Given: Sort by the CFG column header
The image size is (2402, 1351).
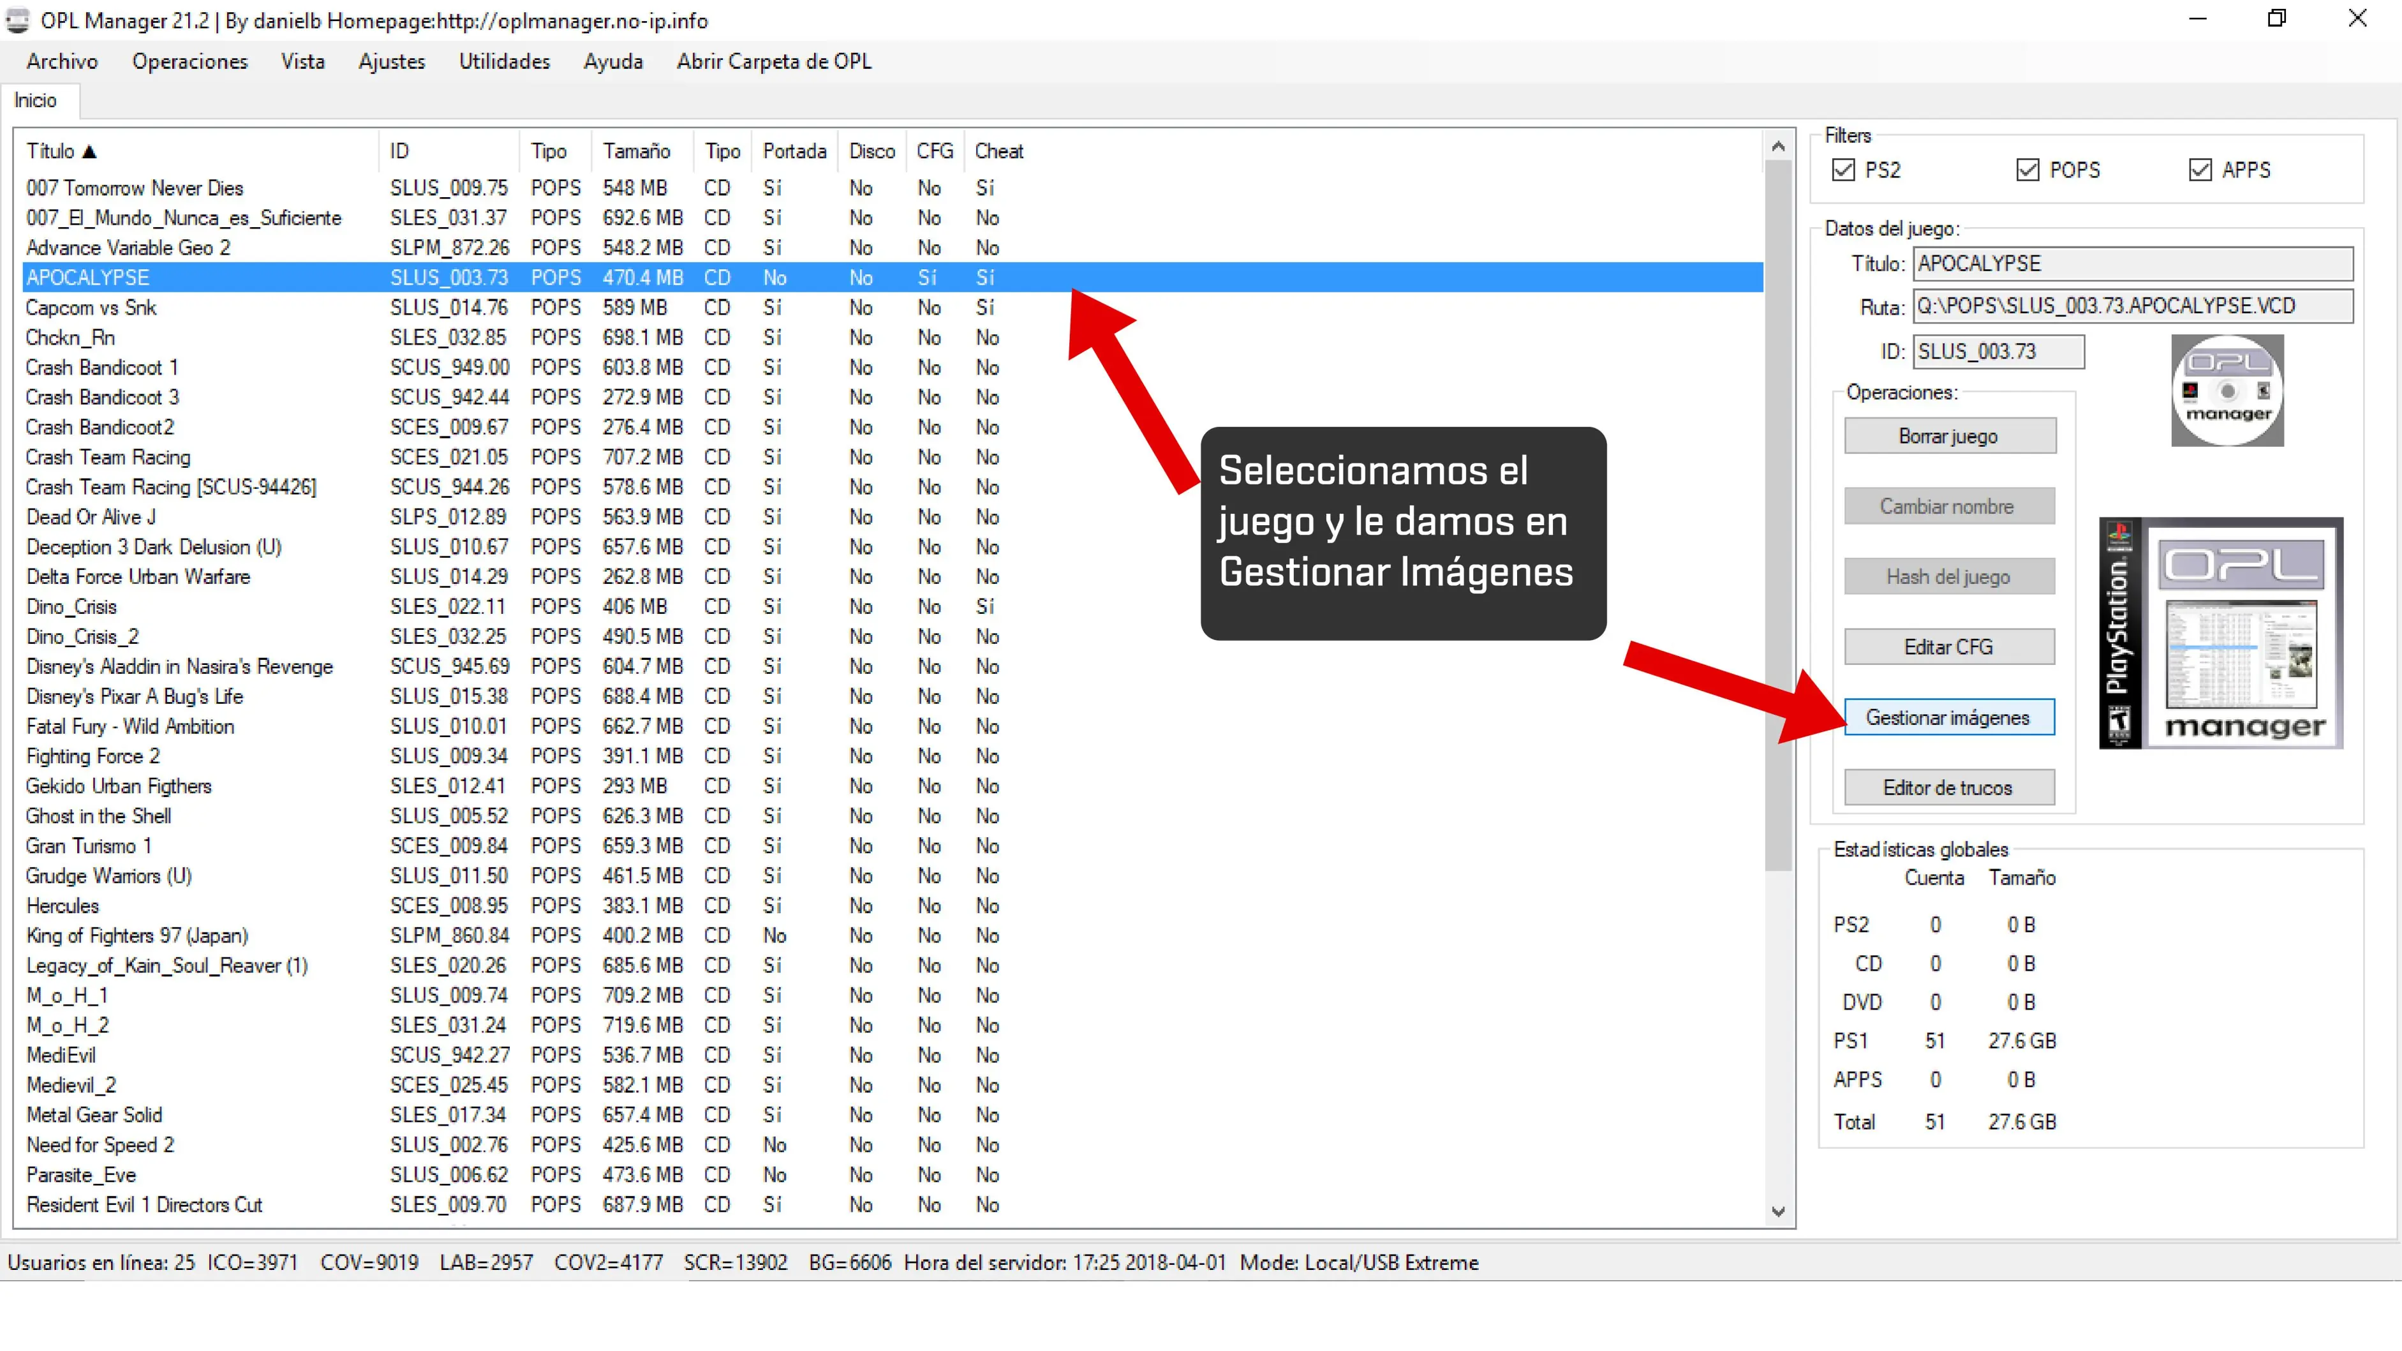Looking at the screenshot, I should 934,151.
